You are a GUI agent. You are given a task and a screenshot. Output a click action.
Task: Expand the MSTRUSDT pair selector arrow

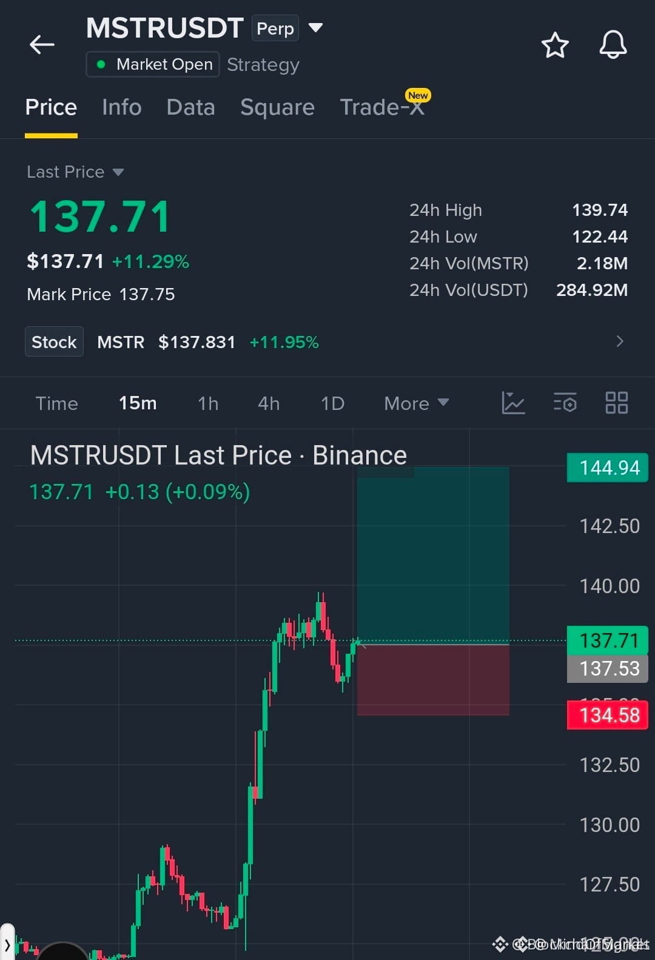(315, 27)
